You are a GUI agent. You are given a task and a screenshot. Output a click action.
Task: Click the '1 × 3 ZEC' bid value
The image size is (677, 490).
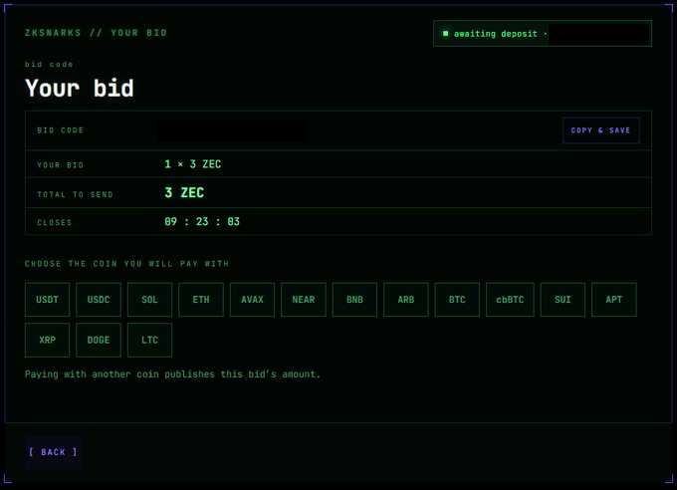tap(192, 164)
